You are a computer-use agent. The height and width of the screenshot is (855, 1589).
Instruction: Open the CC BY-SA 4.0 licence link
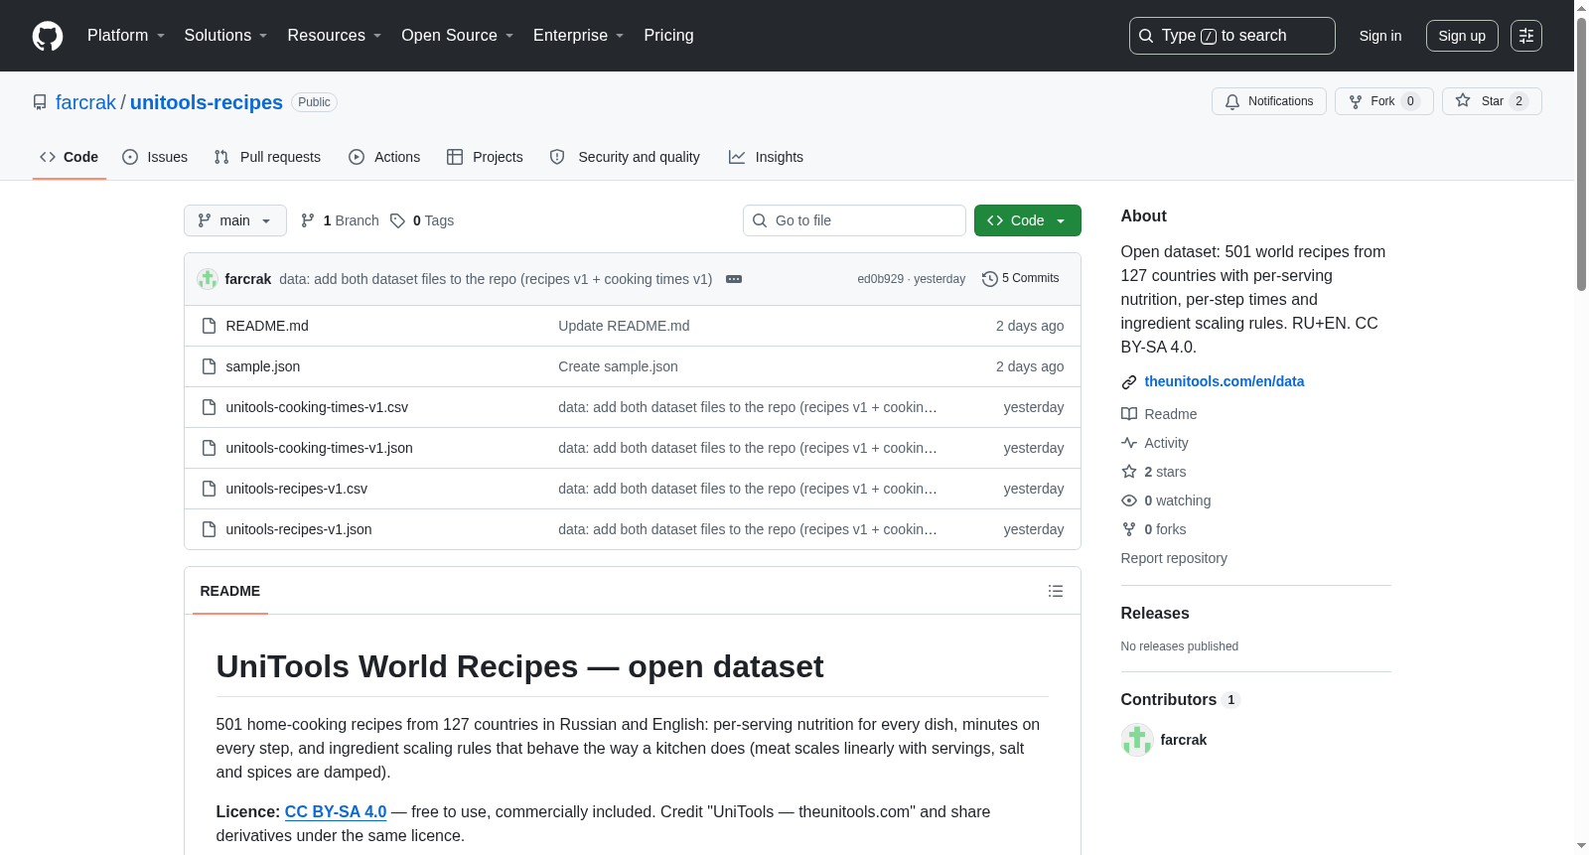pyautogui.click(x=336, y=811)
